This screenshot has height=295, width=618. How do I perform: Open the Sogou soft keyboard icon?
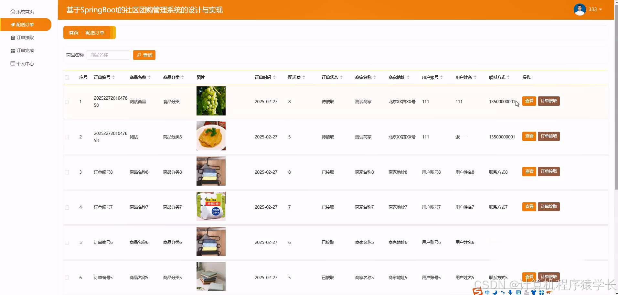tap(518, 292)
